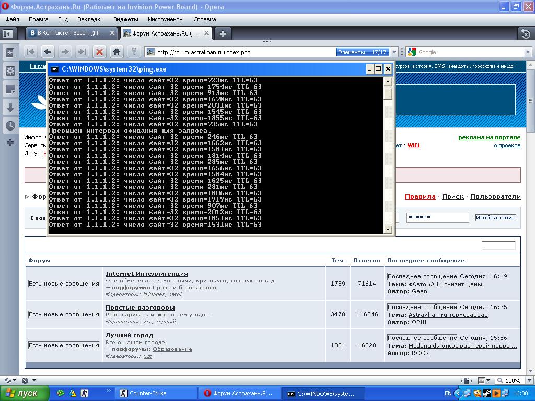Click the Forward arrow button
Screen dimensions: 535x401
(x=65, y=52)
